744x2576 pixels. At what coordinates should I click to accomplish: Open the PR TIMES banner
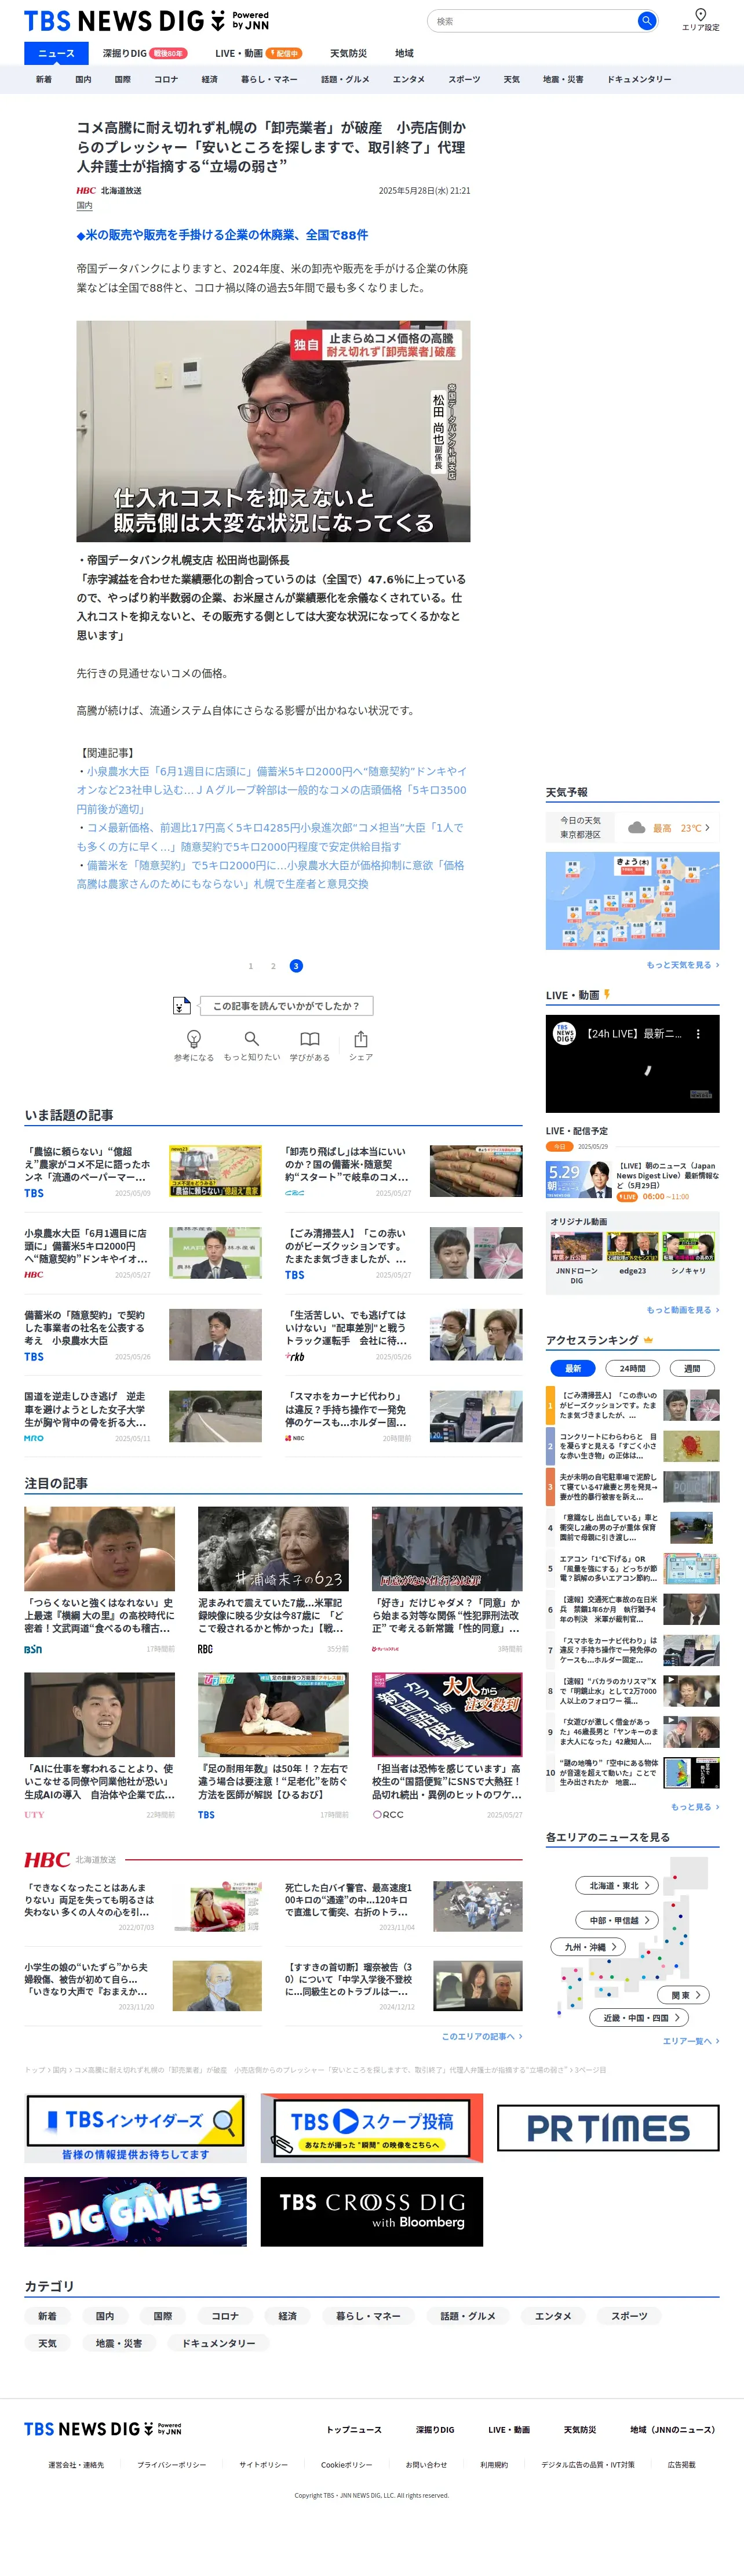pyautogui.click(x=607, y=2128)
